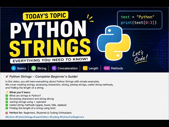
Task: Click 'Beginners, Students & Coding Enthusiasts' text
Action: point(48,113)
